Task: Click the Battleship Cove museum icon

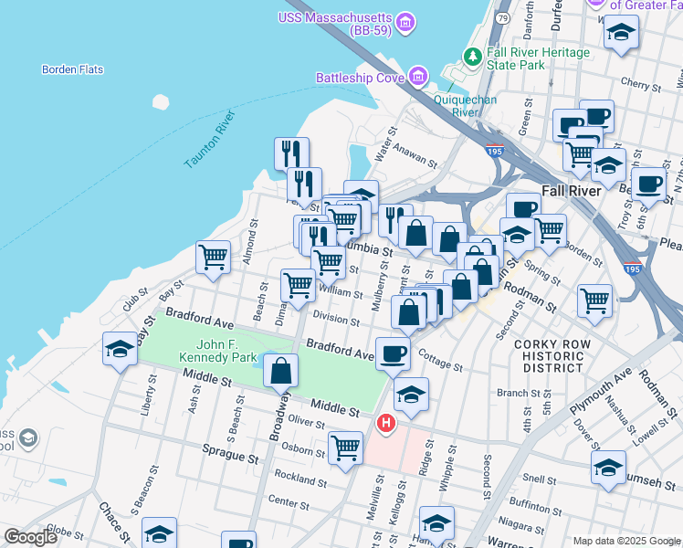Action: [x=419, y=77]
